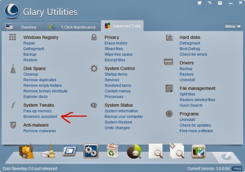This screenshot has height=172, width=245.
Task: Open the startup manager window dock icon
Action: point(69,151)
